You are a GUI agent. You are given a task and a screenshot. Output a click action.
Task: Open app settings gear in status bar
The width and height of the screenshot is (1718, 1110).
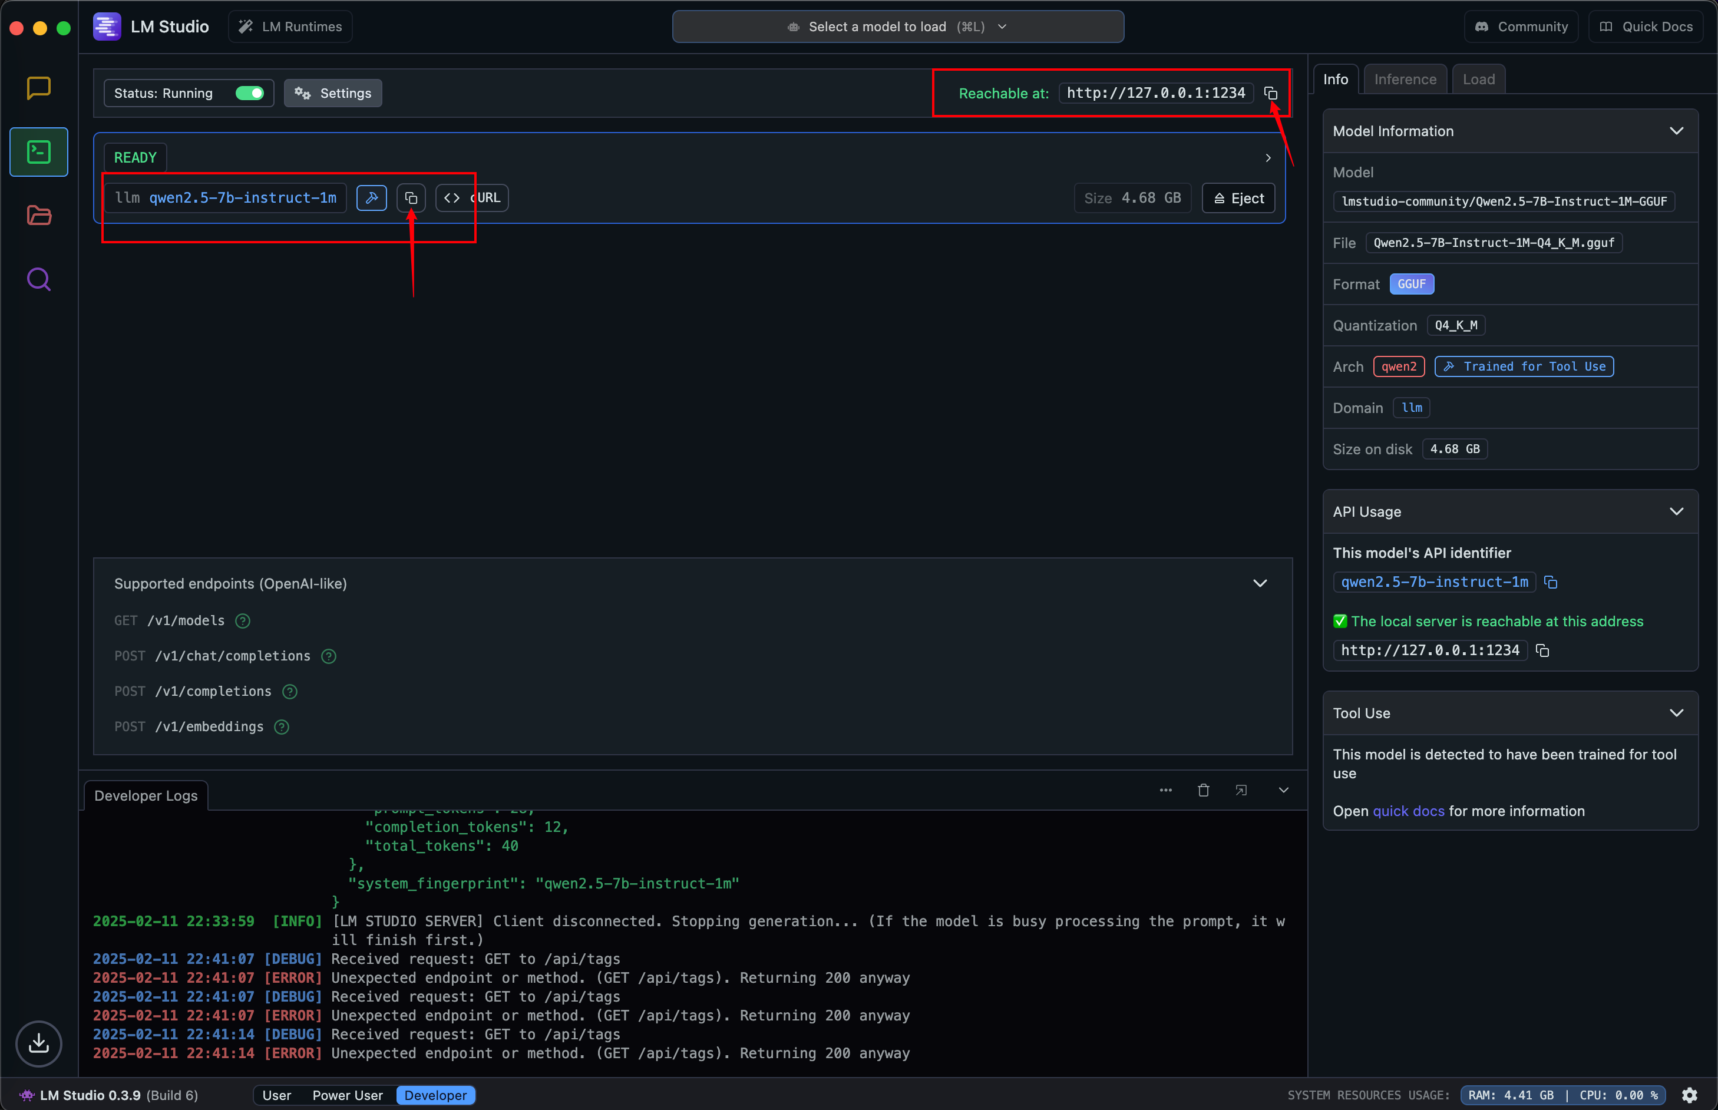[x=1689, y=1095]
